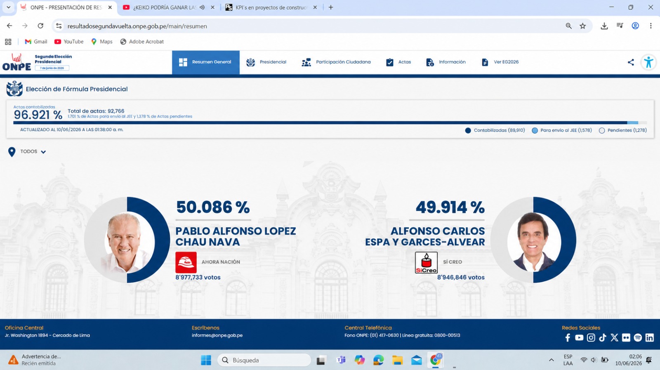This screenshot has height=370, width=660.
Task: Open Maps bookmark
Action: (101, 42)
